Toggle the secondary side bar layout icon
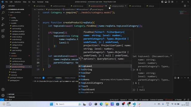The width and height of the screenshot is (191, 107). click(x=169, y=2)
